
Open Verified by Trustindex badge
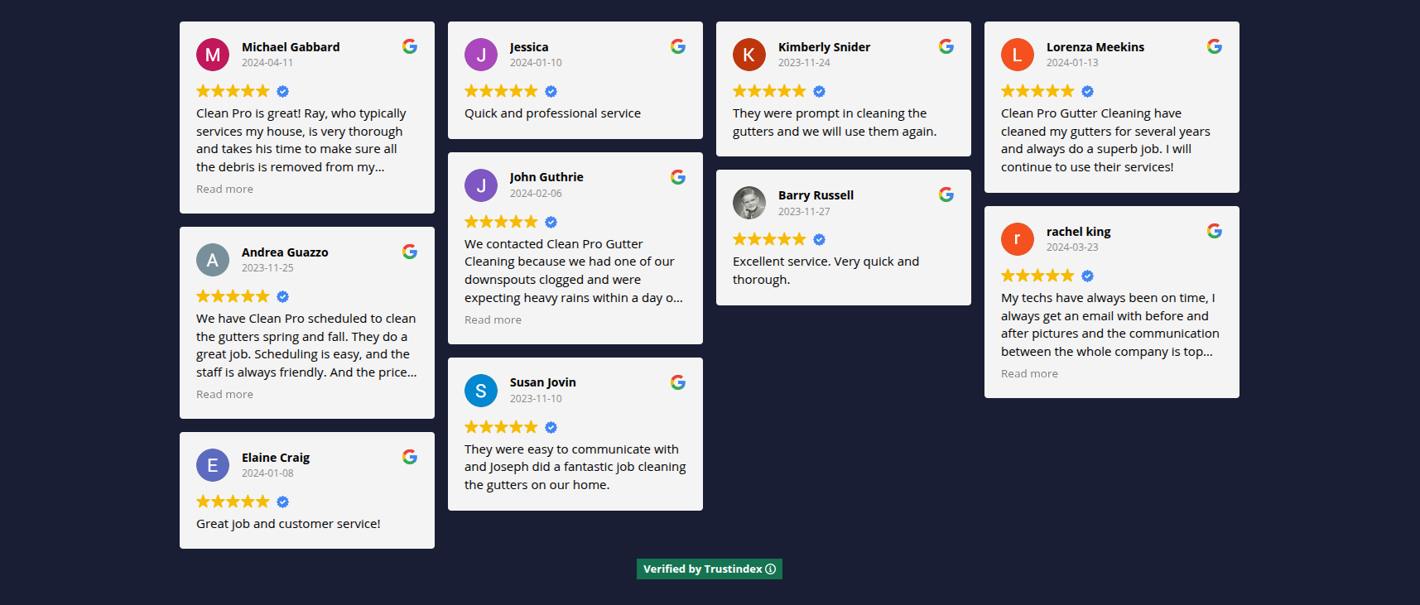click(703, 569)
